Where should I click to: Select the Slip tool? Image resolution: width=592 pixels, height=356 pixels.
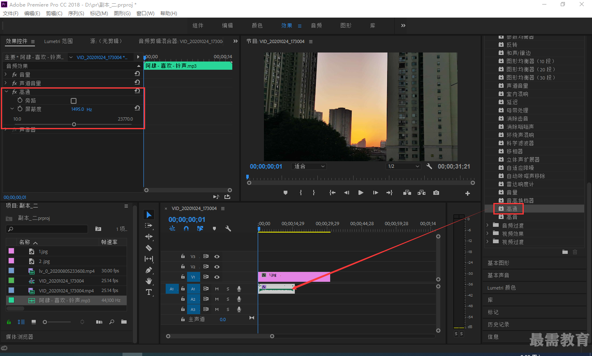149,259
